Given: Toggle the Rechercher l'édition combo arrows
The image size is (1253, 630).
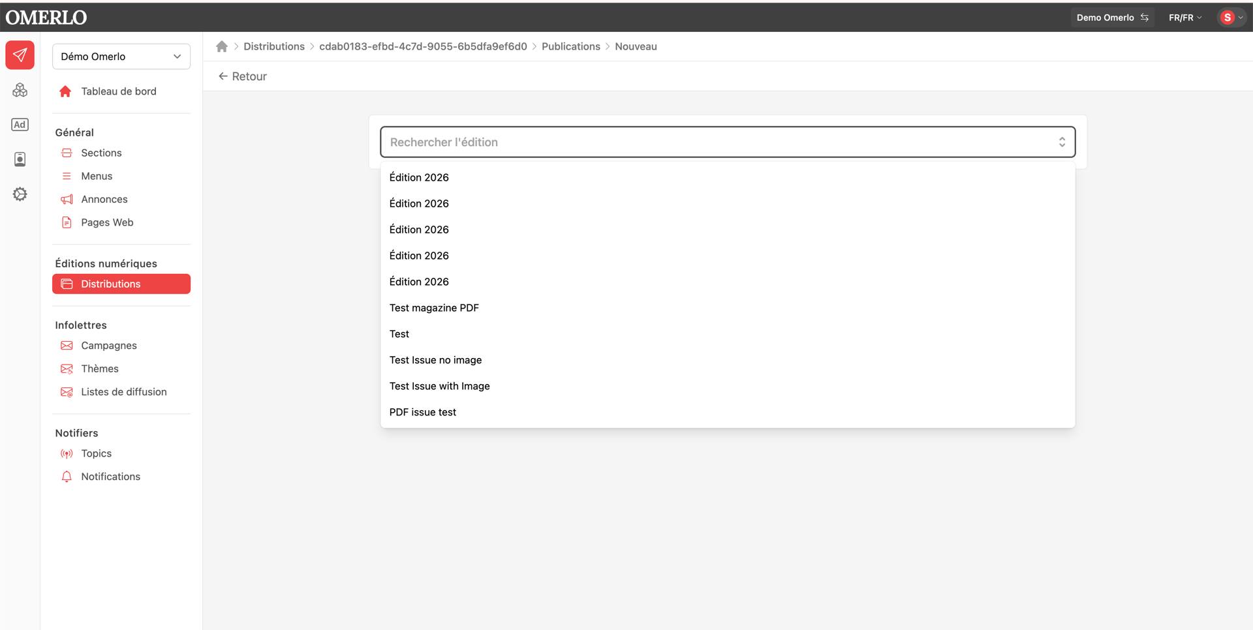Looking at the screenshot, I should (x=1062, y=142).
